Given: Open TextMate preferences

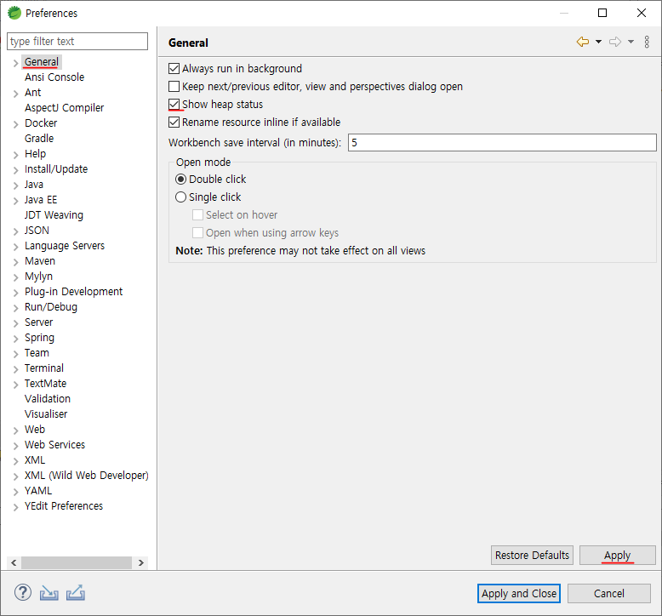Looking at the screenshot, I should (46, 384).
